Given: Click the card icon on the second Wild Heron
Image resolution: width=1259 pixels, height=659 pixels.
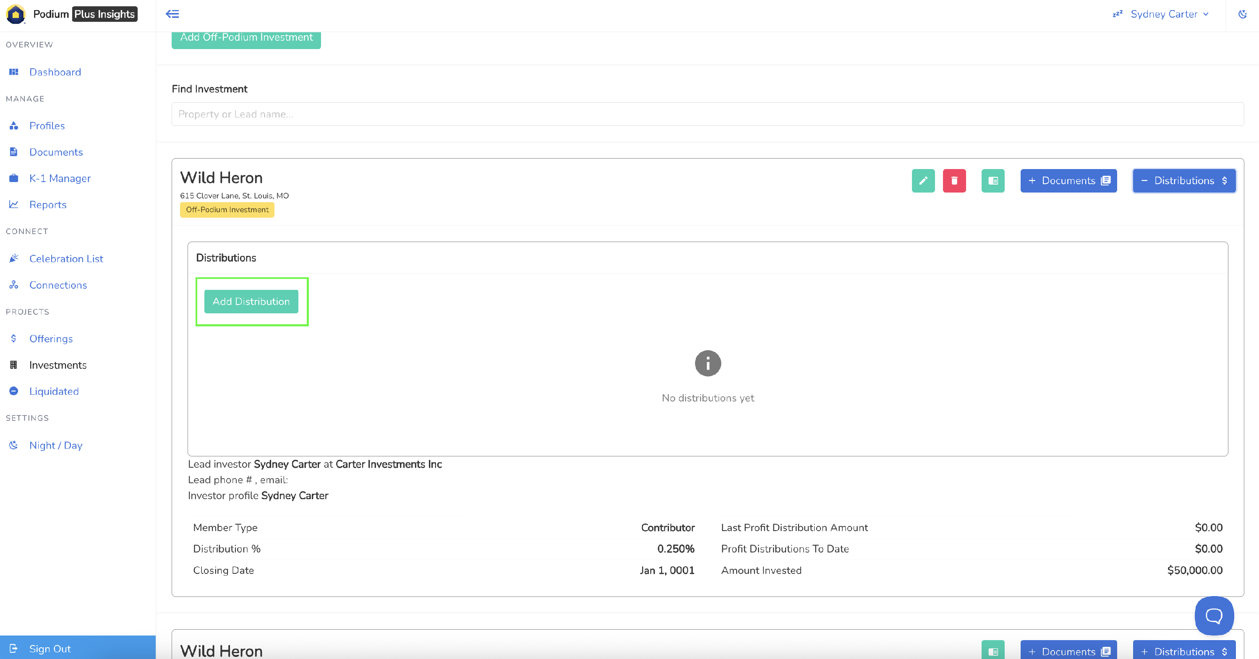Looking at the screenshot, I should pyautogui.click(x=993, y=651).
